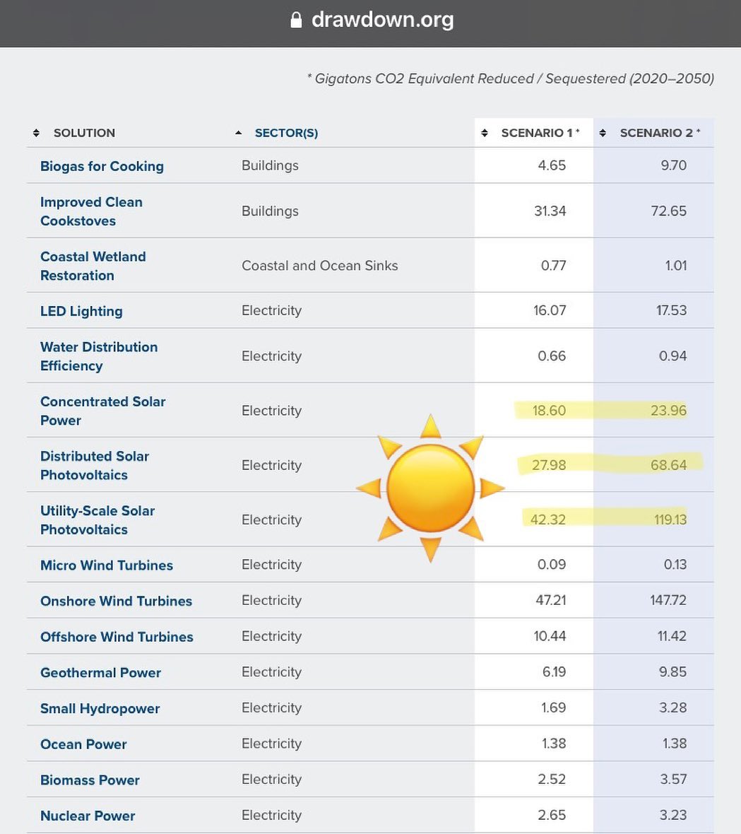Screen dimensions: 741x834
Task: Open Water Distribution Efficiency link
Action: 99,356
